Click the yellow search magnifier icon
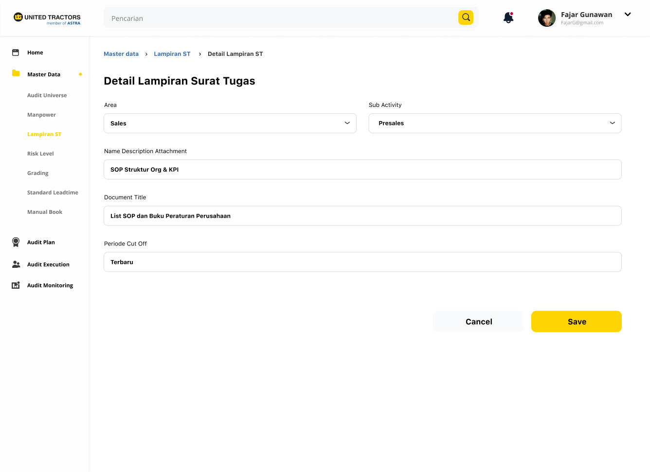650x472 pixels. (x=466, y=17)
